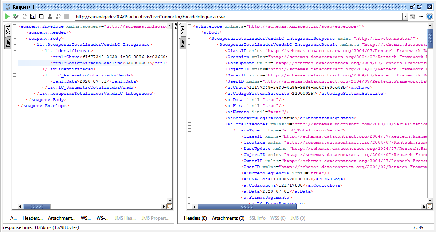Click the 7 : 49 cursor position indicator
The height and width of the screenshot is (232, 436).
click(x=418, y=227)
